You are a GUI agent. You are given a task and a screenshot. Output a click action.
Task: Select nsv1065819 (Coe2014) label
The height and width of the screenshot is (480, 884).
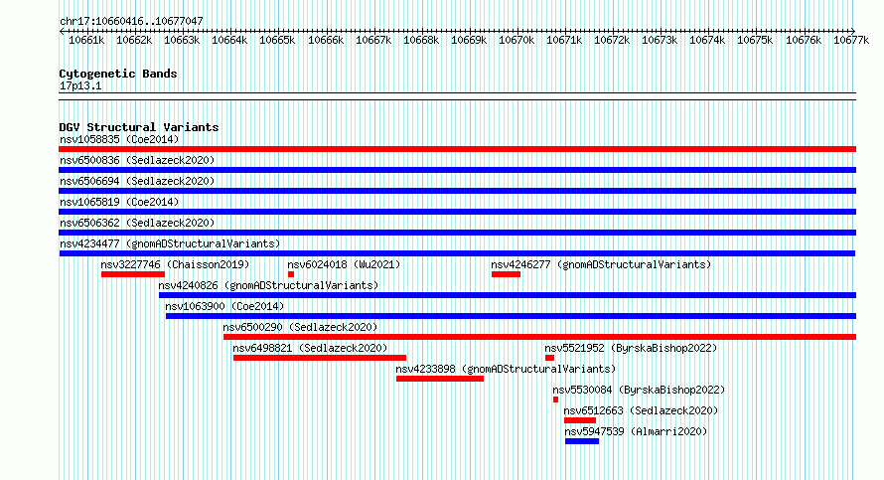click(119, 202)
